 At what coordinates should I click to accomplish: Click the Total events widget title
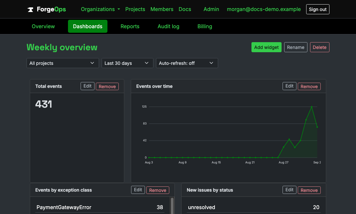[x=49, y=86]
